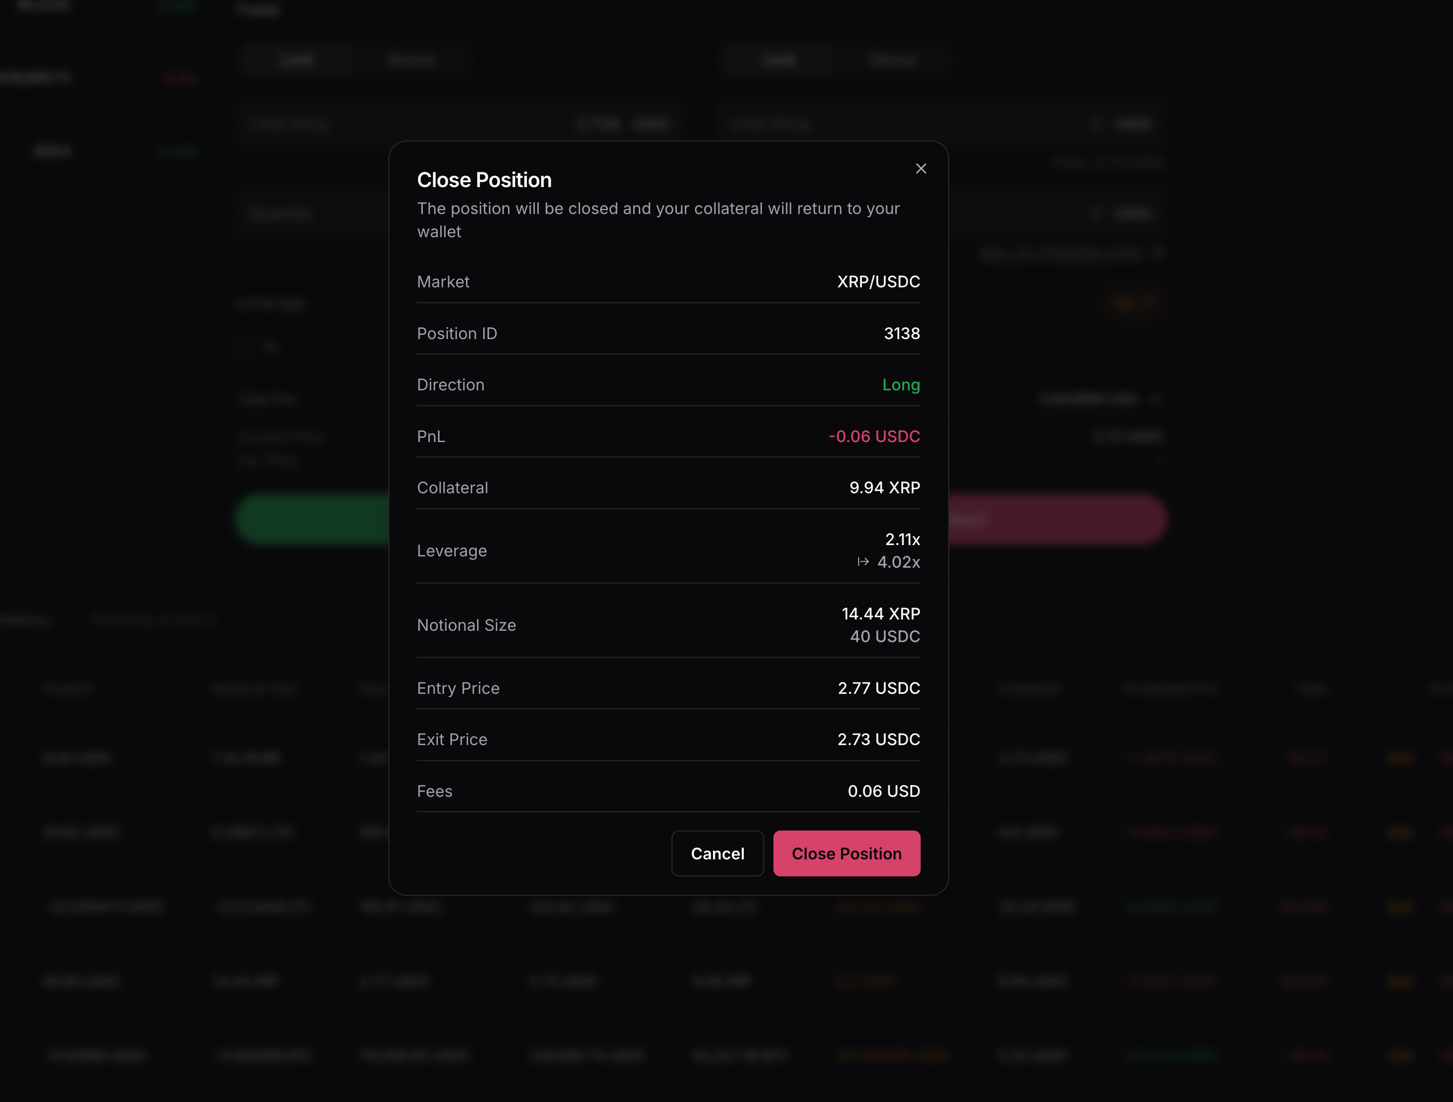Screen dimensions: 1453x1102
Task: Click the 40 USDC notional value
Action: point(884,636)
